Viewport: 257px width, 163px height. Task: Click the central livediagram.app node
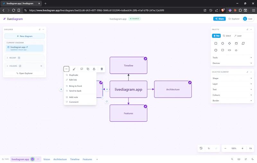pos(128,89)
